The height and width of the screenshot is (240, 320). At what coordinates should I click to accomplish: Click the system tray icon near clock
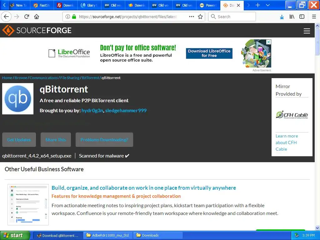(297, 236)
